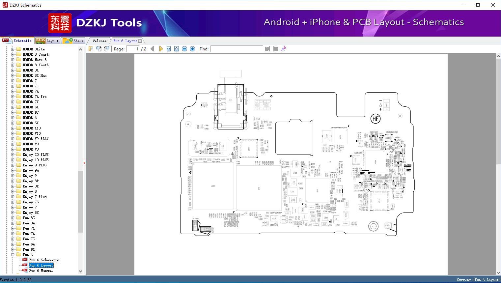This screenshot has height=283, width=501.
Task: Expand the HONOR 8 Smart folder
Action: click(13, 54)
